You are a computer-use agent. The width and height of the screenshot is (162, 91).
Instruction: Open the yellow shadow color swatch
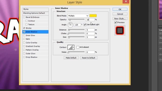pyautogui.click(x=93, y=16)
